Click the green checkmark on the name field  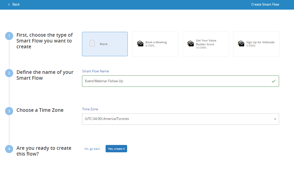273,81
